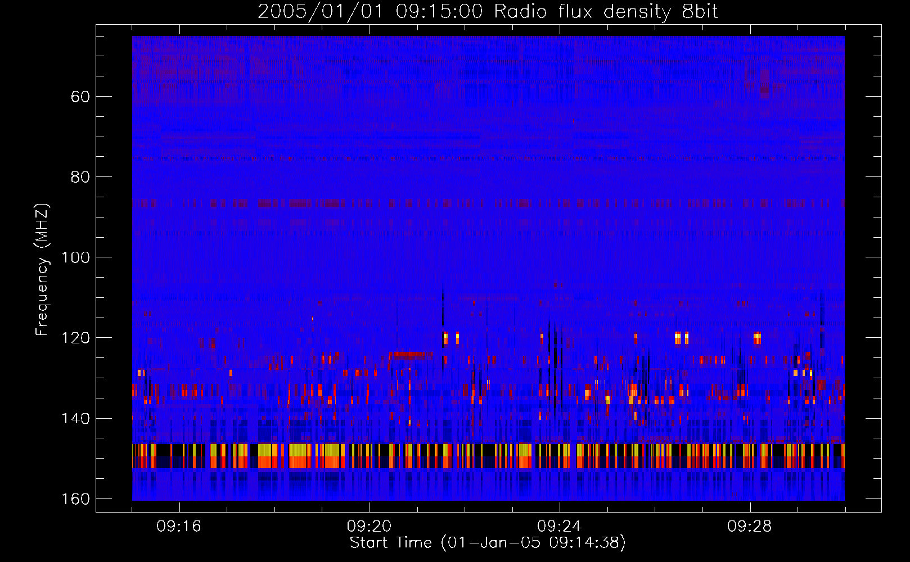Click the 160 frequency tick label
The height and width of the screenshot is (562, 910).
(x=75, y=499)
